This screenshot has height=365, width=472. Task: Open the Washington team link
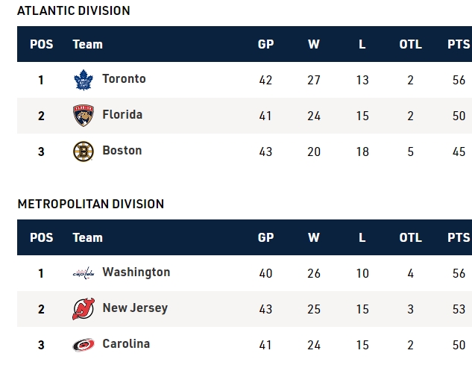pyautogui.click(x=136, y=272)
